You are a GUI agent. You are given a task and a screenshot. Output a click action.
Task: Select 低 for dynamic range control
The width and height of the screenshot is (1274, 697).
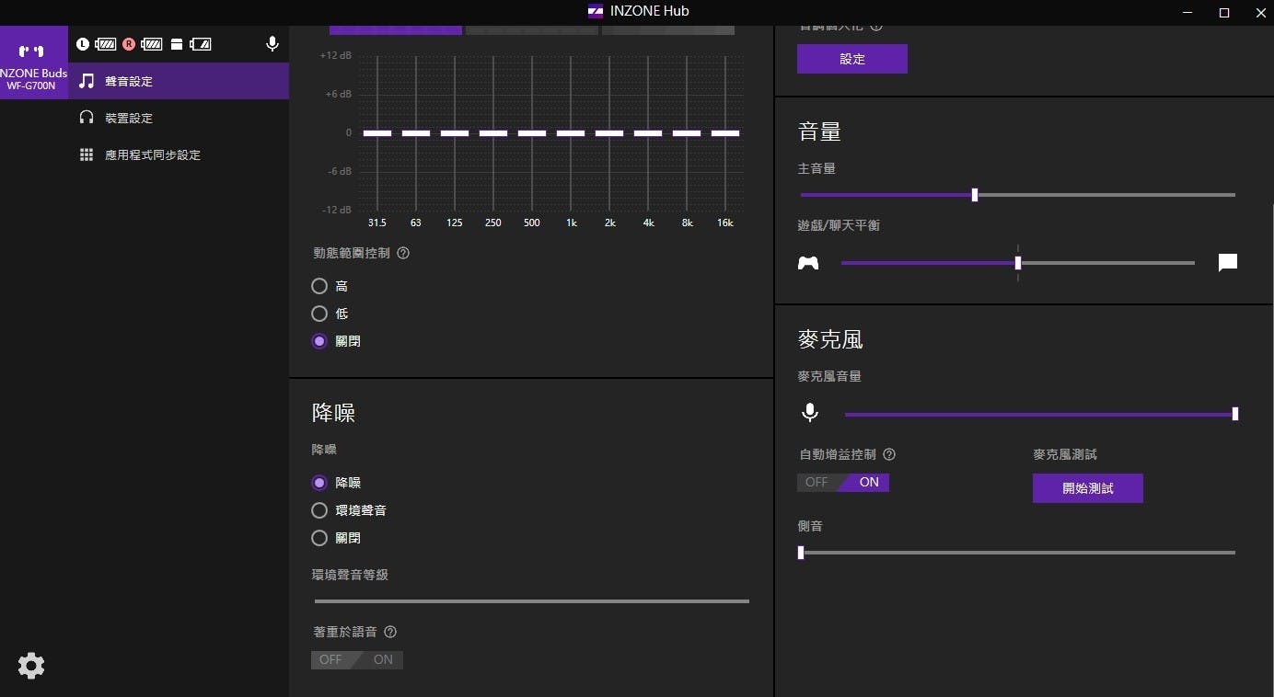[319, 314]
